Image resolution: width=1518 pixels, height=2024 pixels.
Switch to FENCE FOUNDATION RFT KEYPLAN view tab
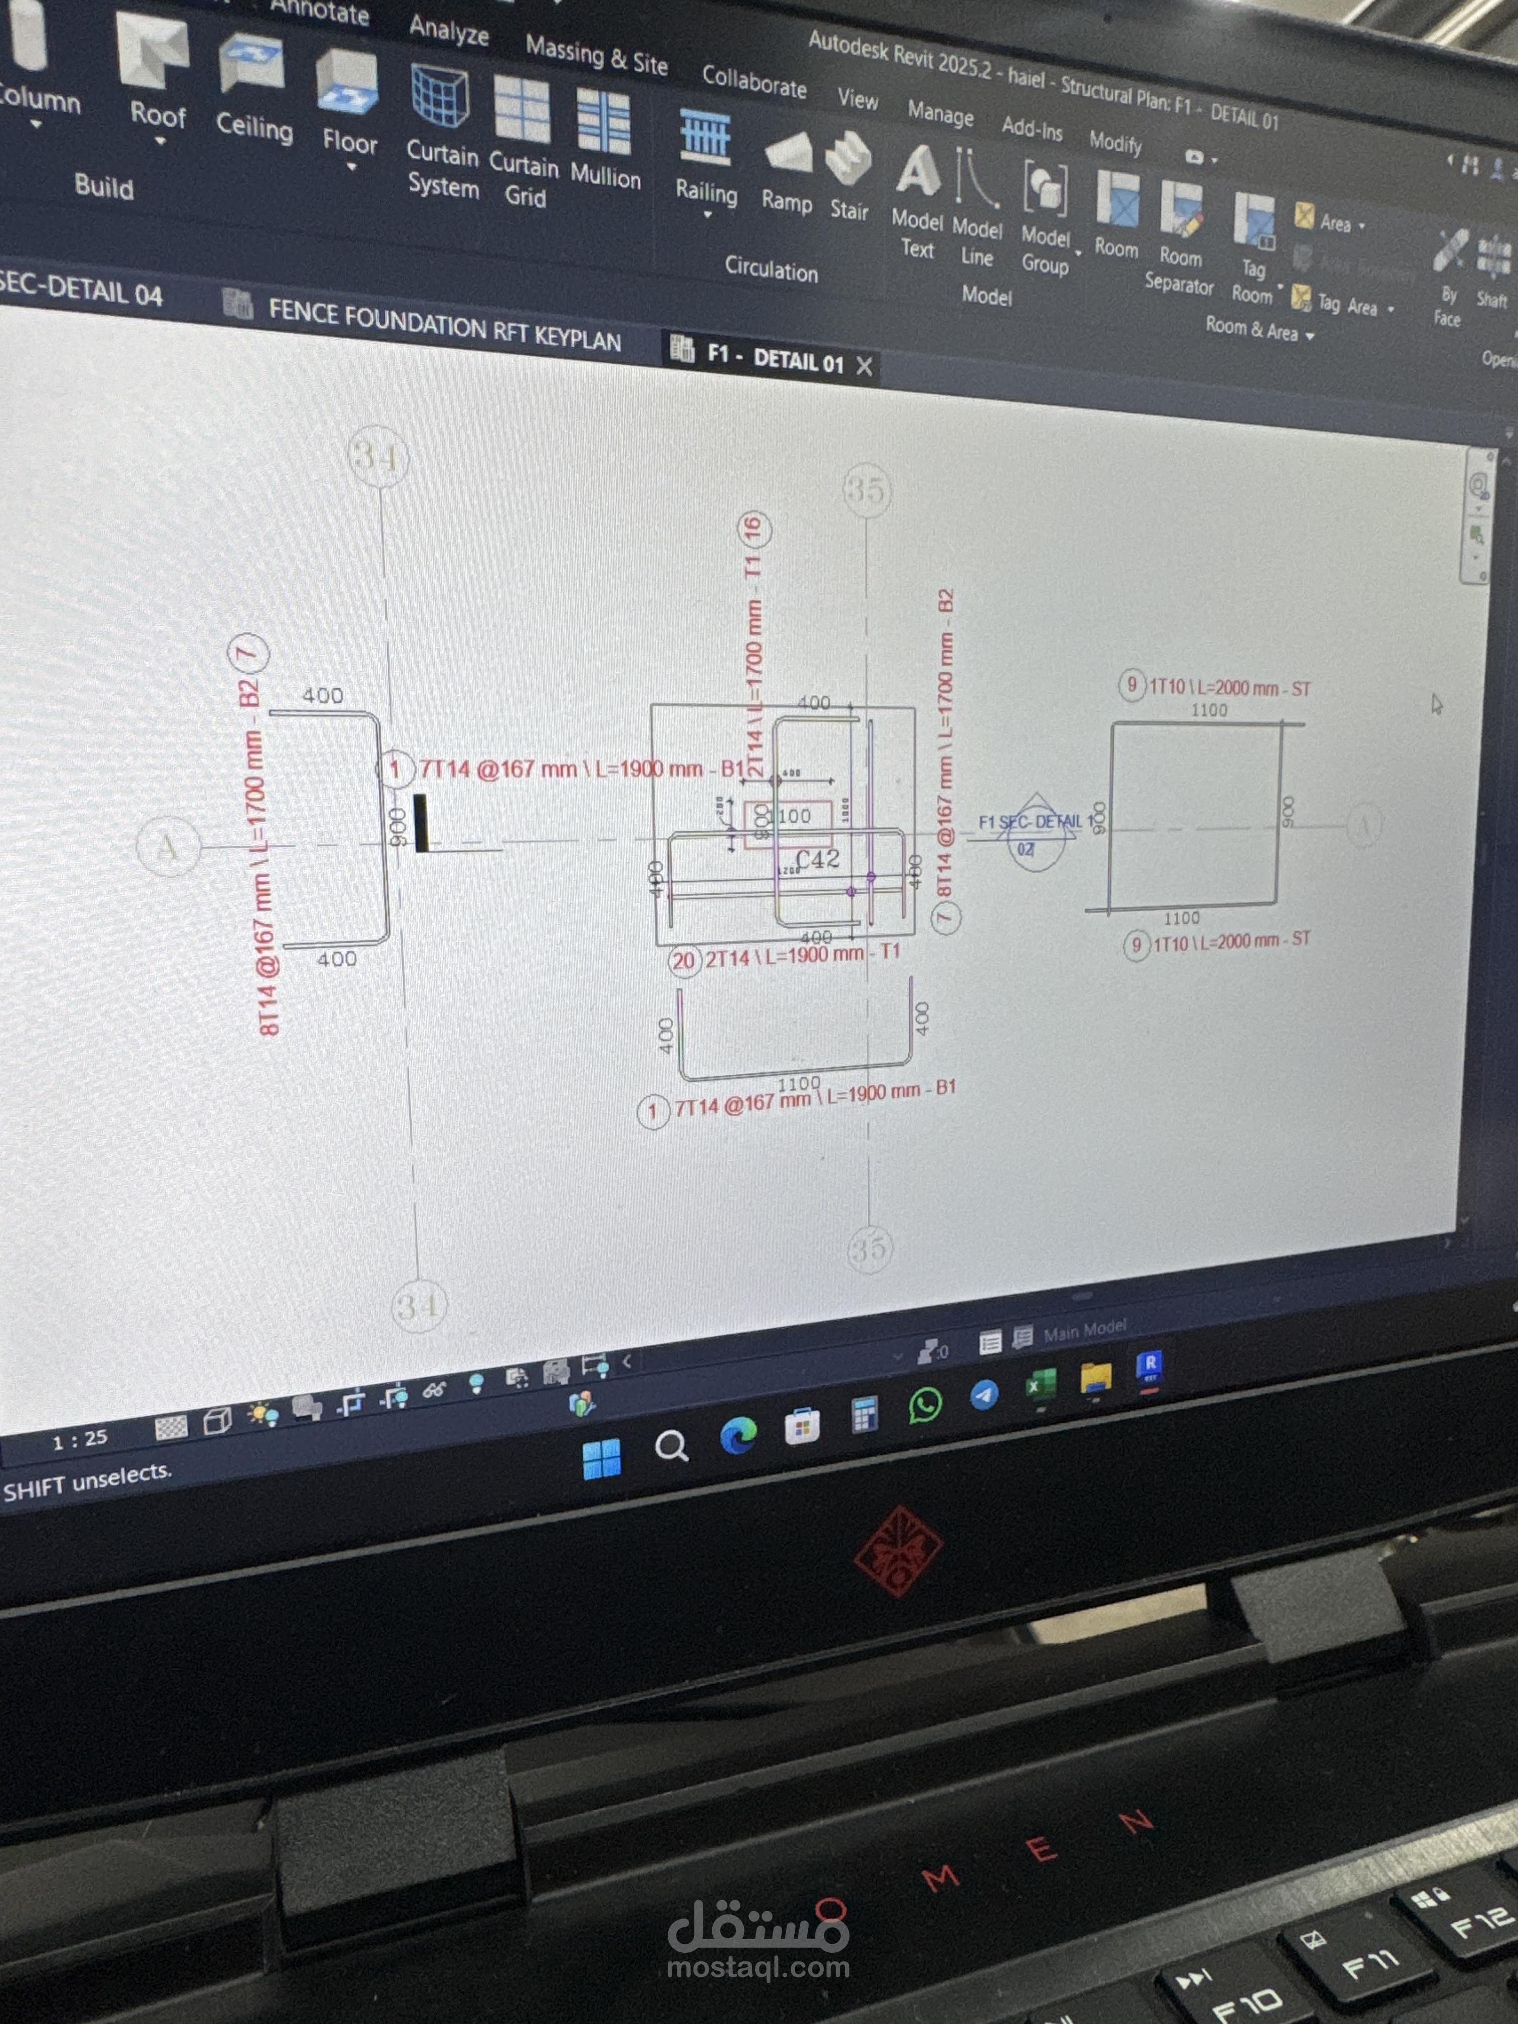click(444, 325)
